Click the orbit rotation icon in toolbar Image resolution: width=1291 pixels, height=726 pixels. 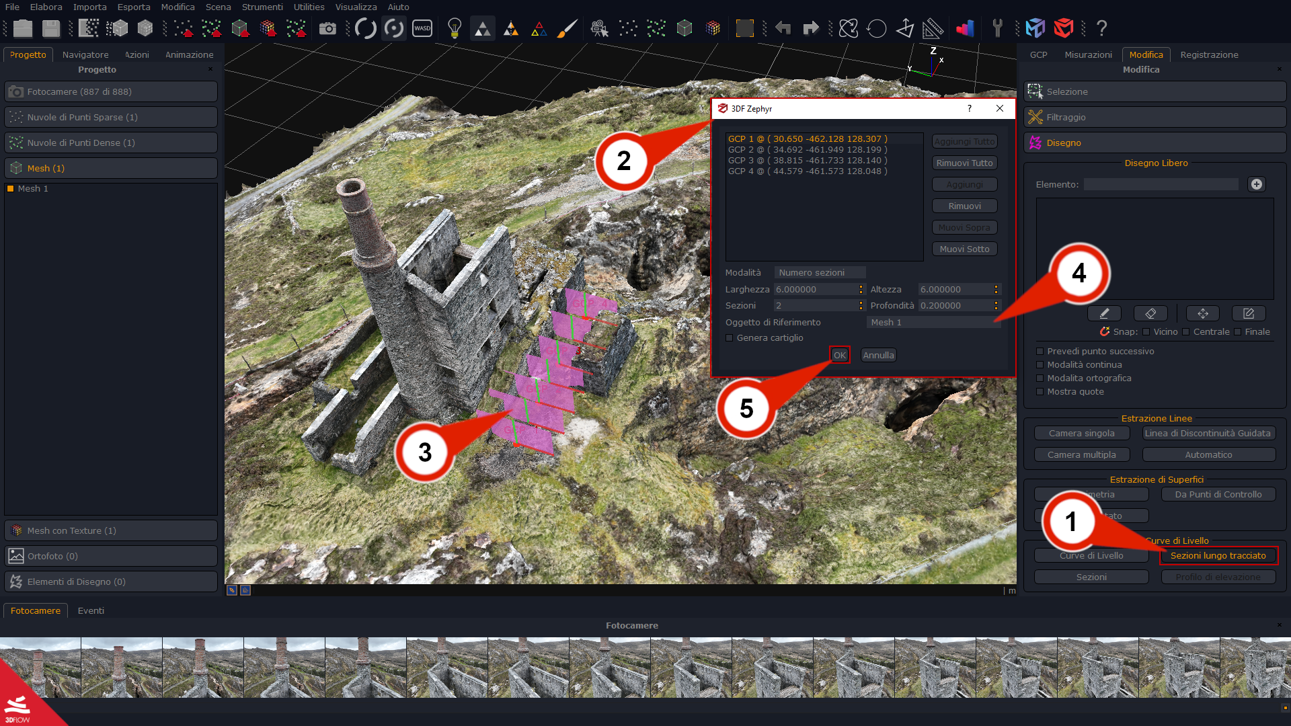(x=849, y=28)
